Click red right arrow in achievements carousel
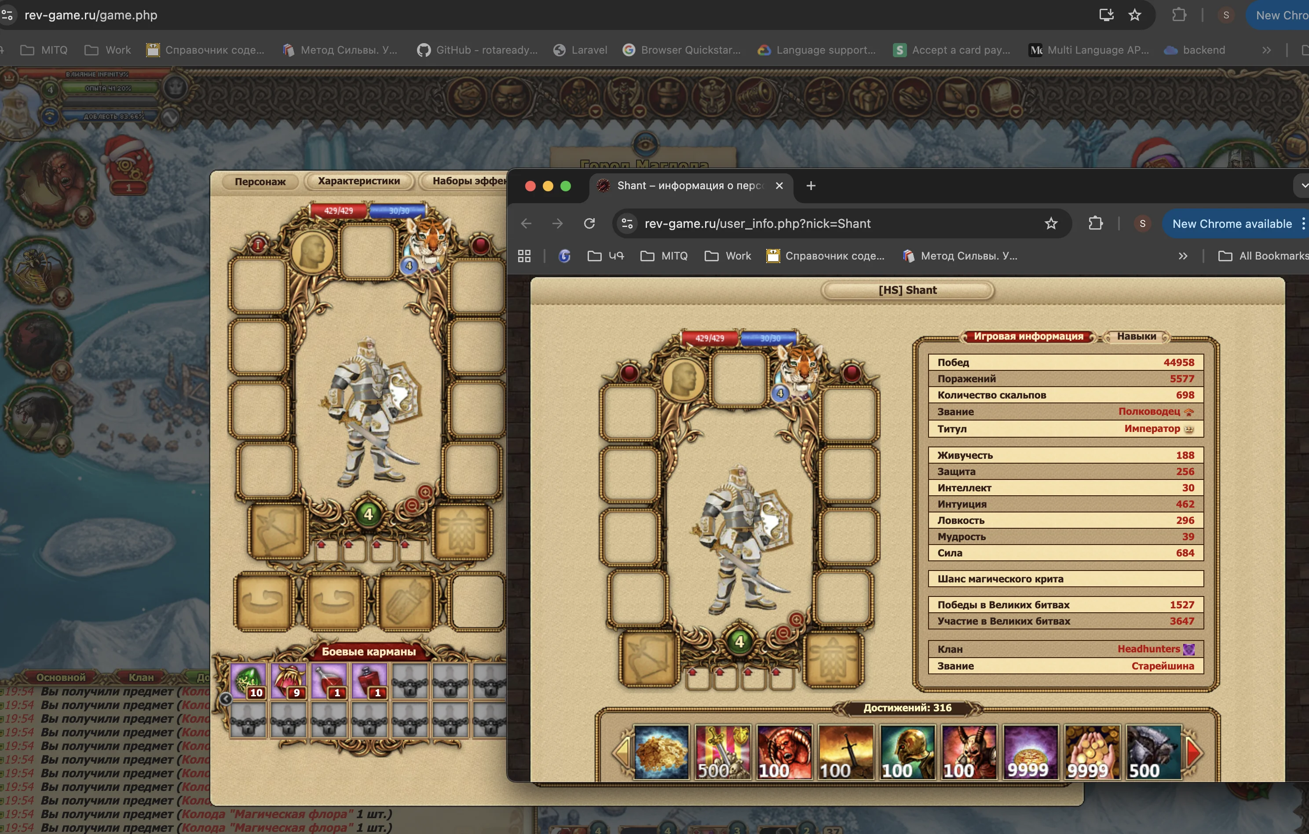This screenshot has height=834, width=1309. pos(1194,753)
